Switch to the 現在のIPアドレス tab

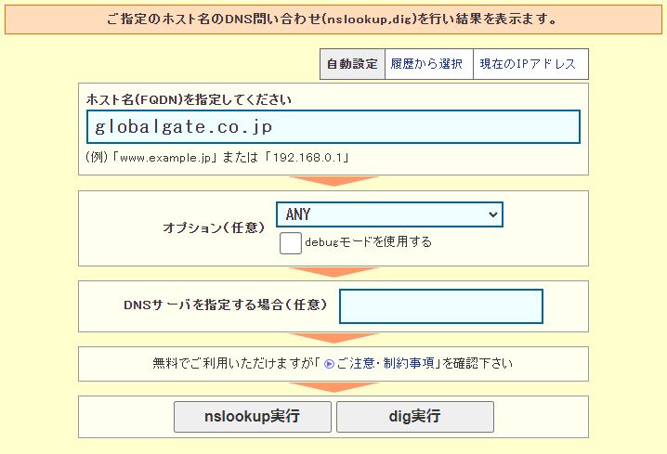coord(530,64)
